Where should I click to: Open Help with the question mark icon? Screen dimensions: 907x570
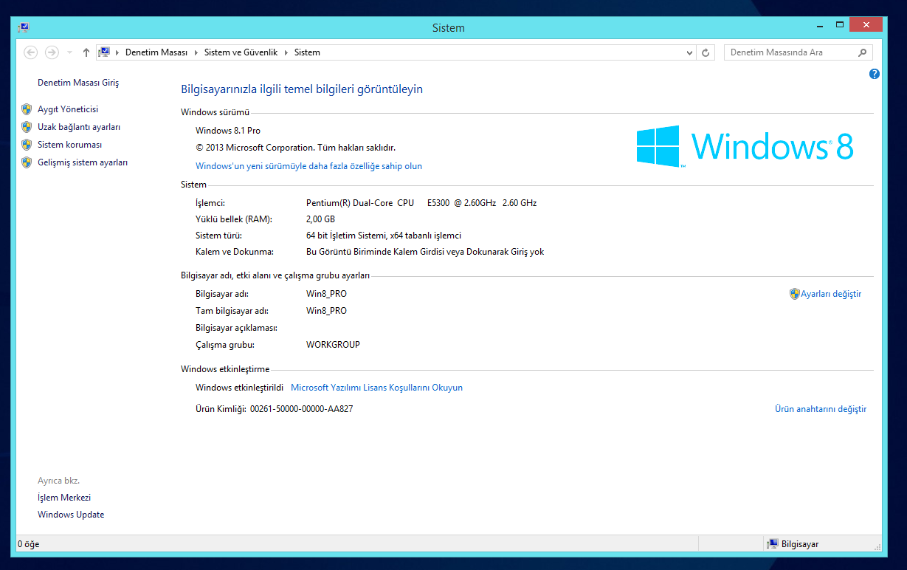click(875, 74)
